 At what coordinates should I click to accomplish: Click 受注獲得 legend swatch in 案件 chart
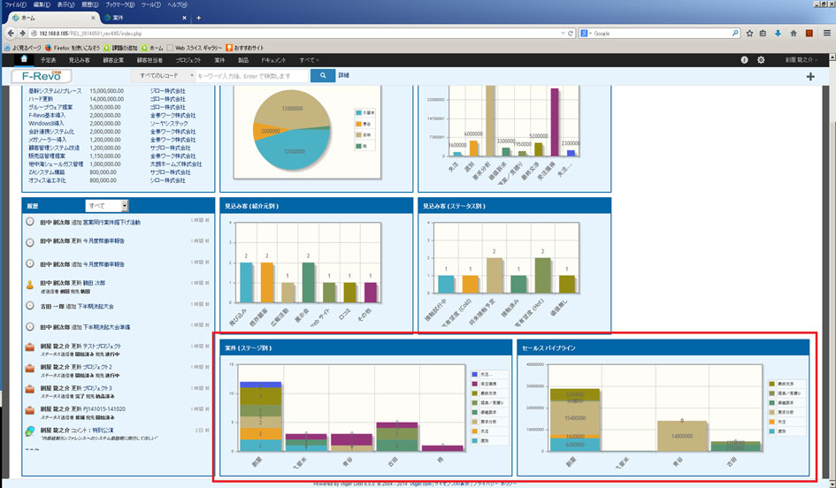coord(474,384)
